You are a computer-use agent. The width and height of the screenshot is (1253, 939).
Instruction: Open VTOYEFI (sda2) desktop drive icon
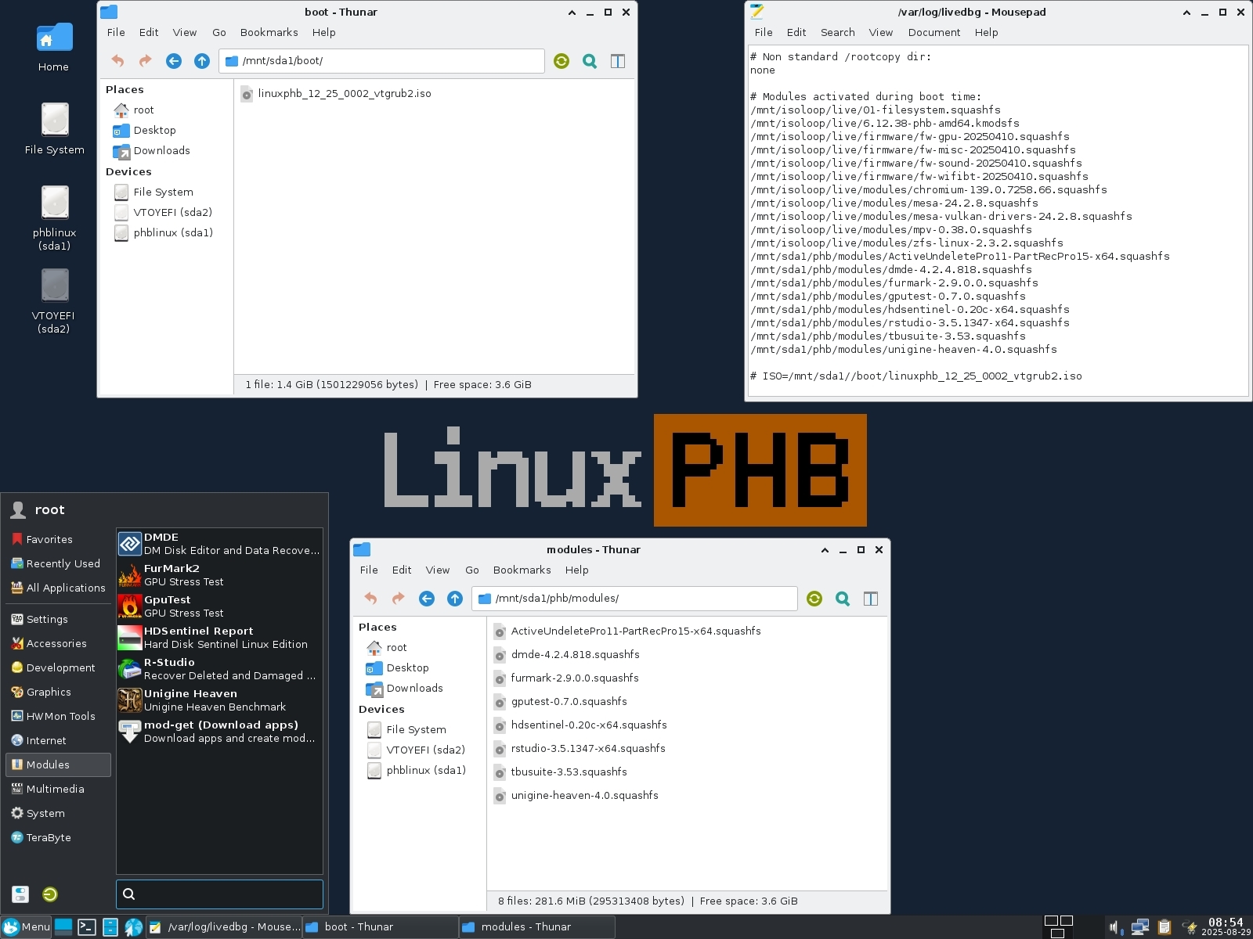pos(54,301)
